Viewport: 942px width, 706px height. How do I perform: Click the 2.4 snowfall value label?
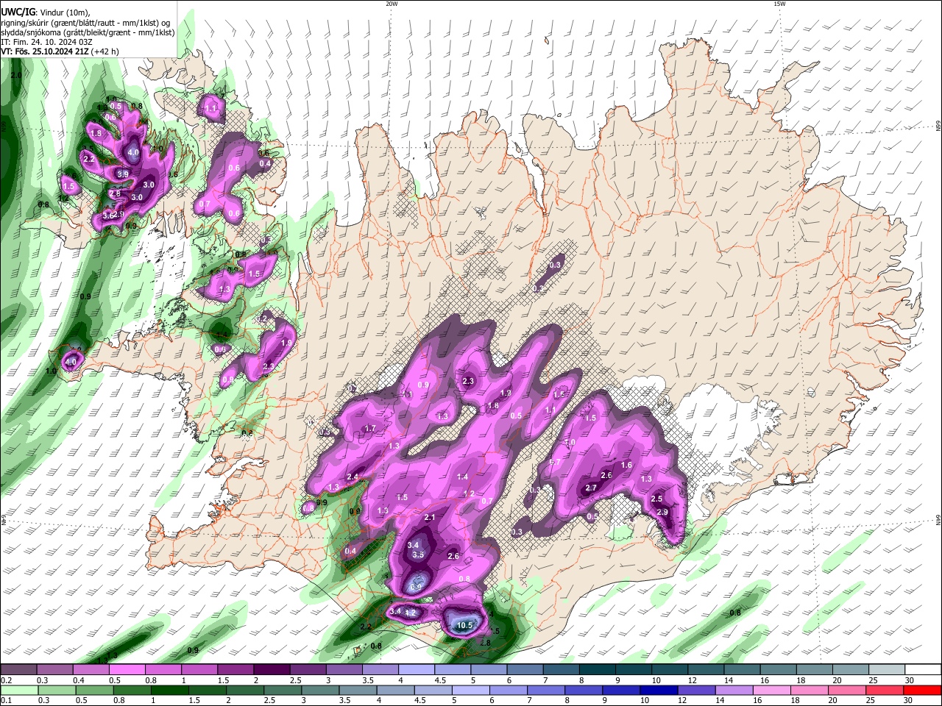(352, 477)
